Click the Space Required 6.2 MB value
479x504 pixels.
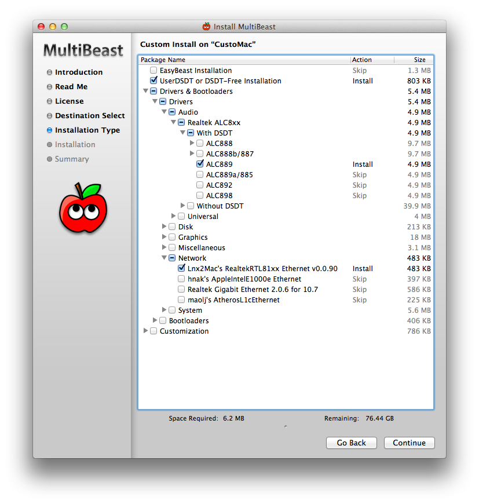(x=233, y=418)
